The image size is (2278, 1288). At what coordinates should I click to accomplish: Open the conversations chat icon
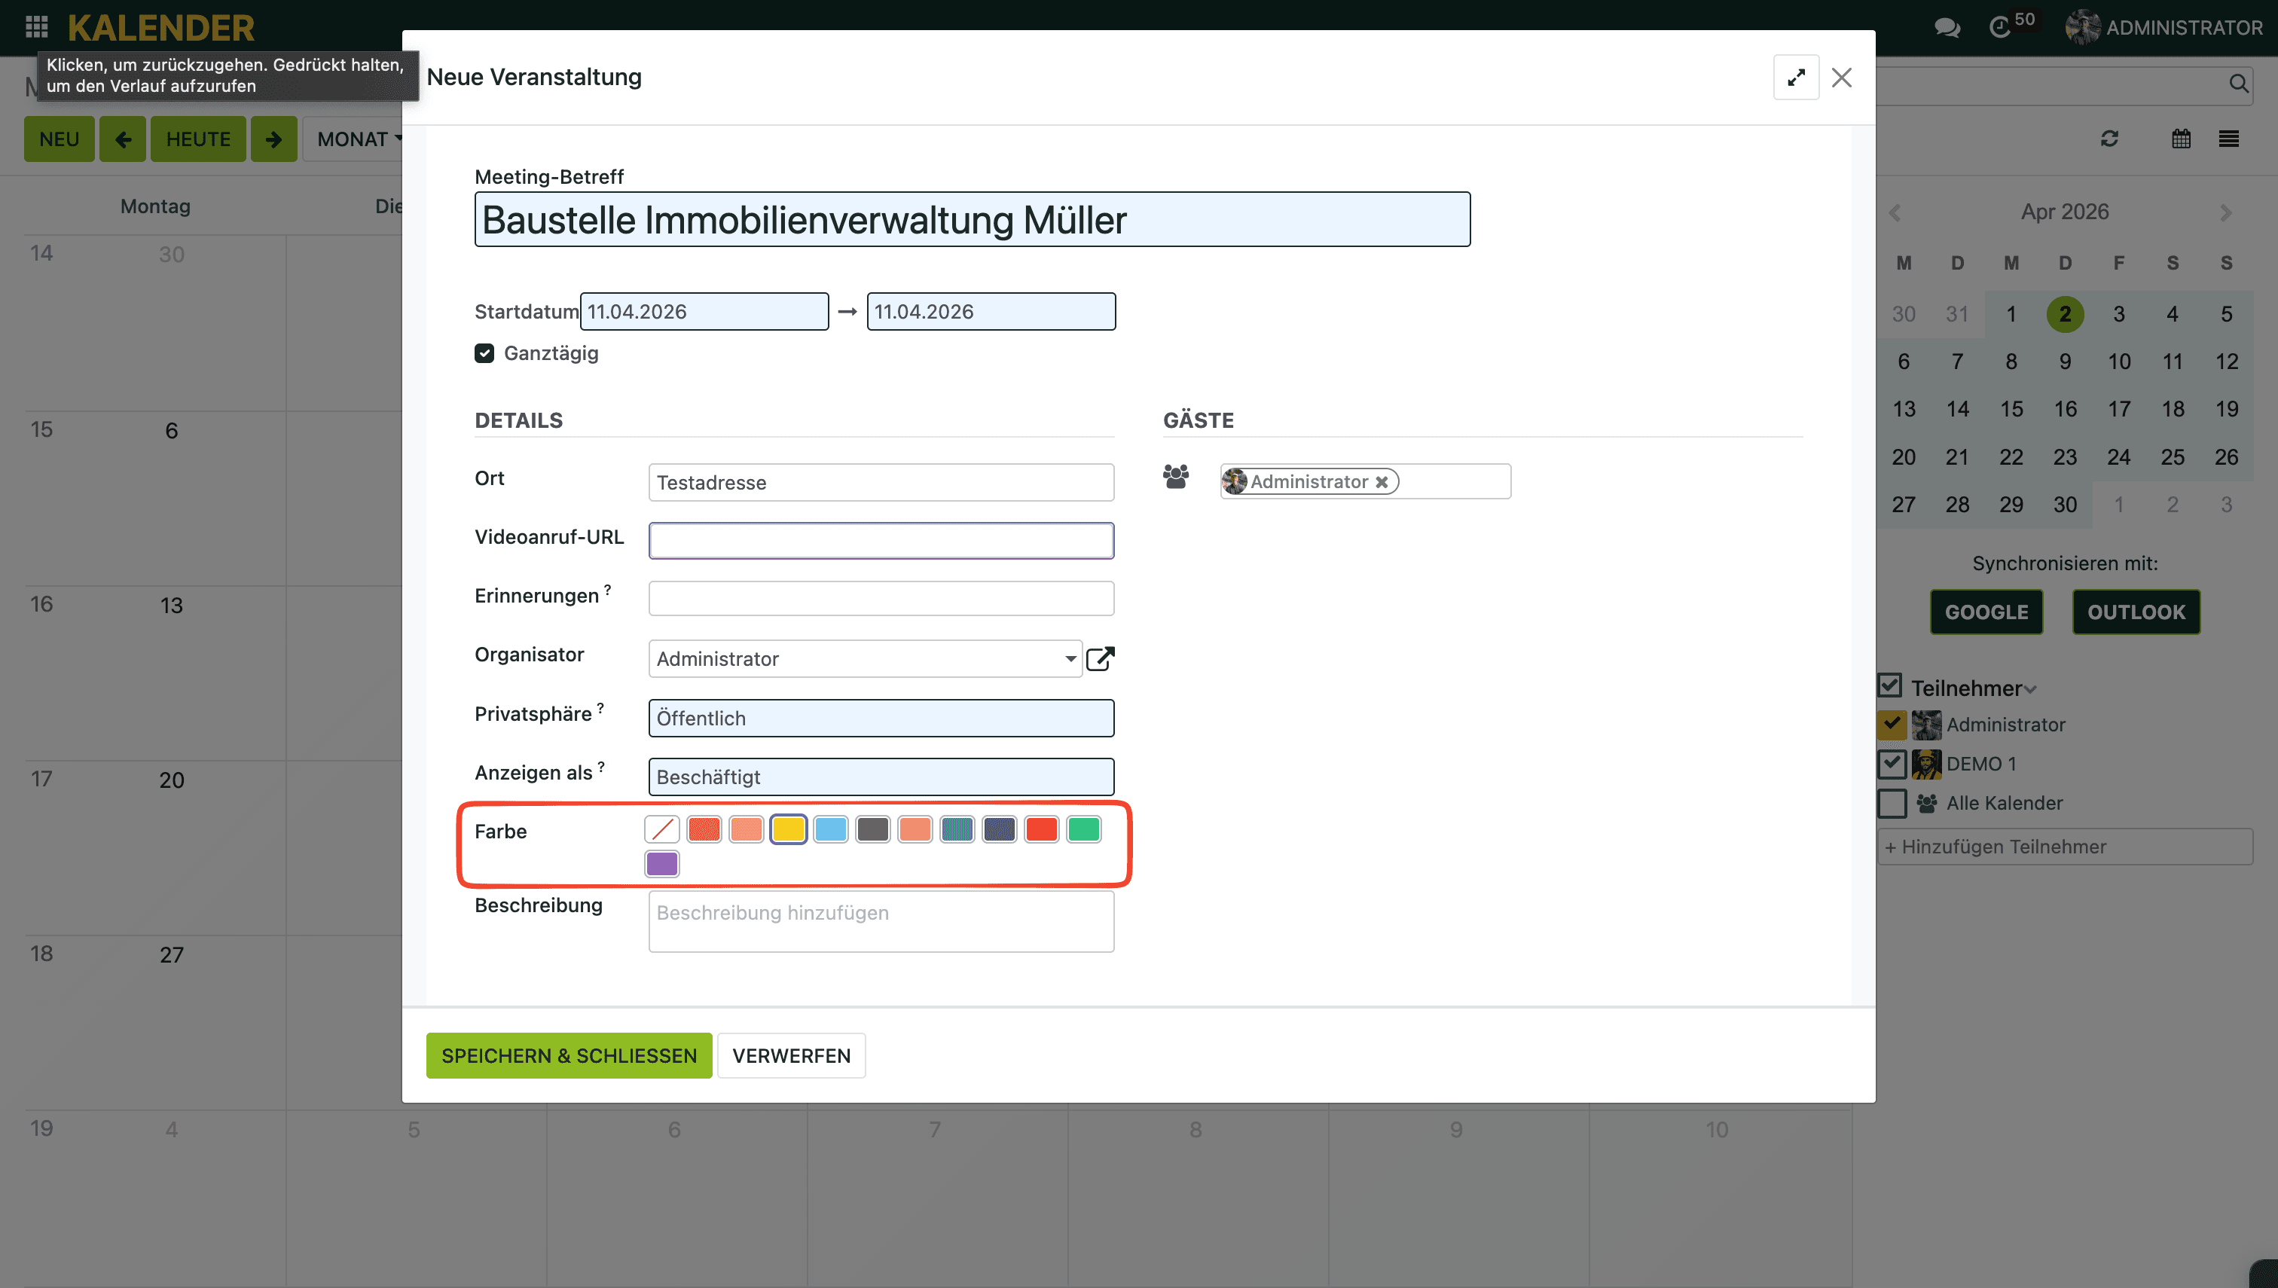point(1947,27)
